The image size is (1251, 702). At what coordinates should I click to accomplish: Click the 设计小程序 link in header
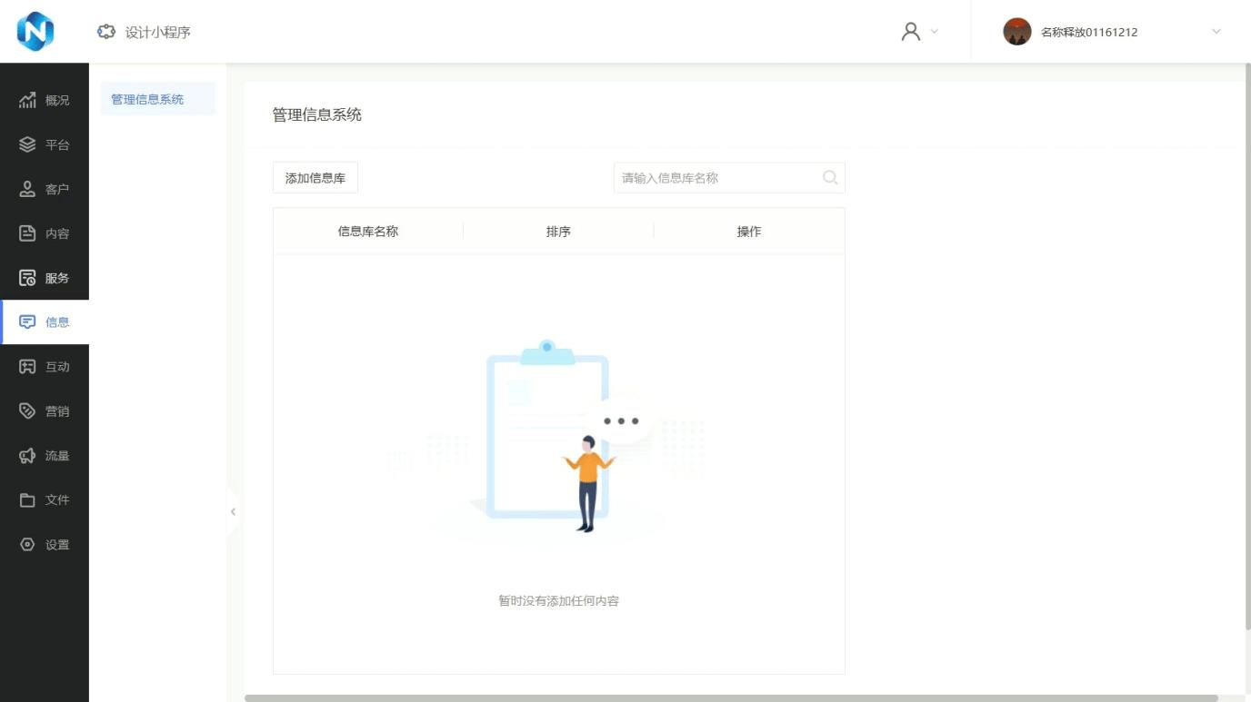pyautogui.click(x=145, y=32)
